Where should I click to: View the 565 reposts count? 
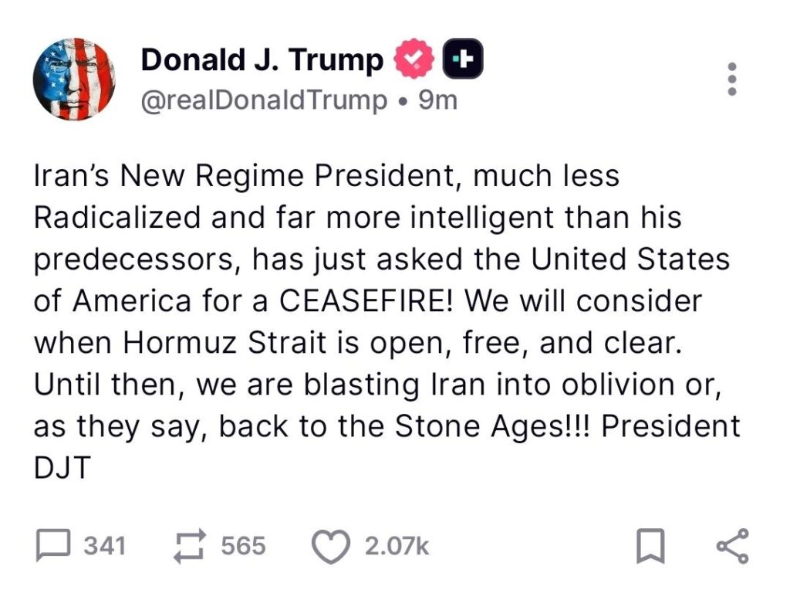point(243,547)
